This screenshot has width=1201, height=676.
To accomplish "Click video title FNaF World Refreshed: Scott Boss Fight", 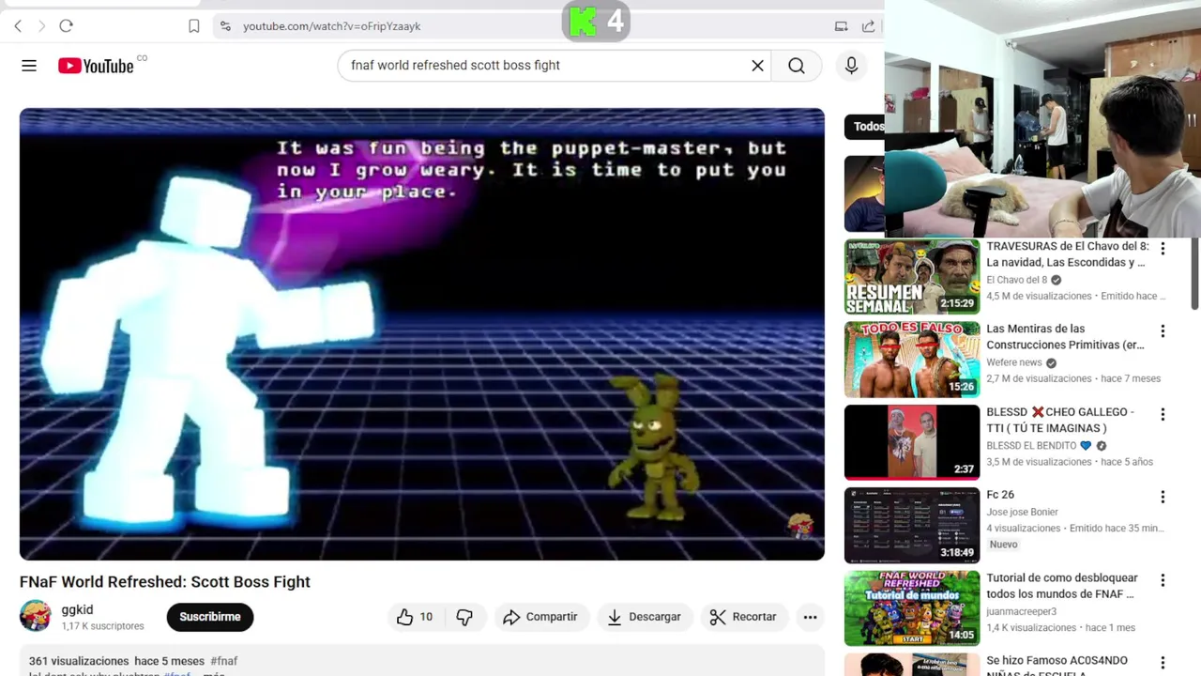I will coord(165,582).
